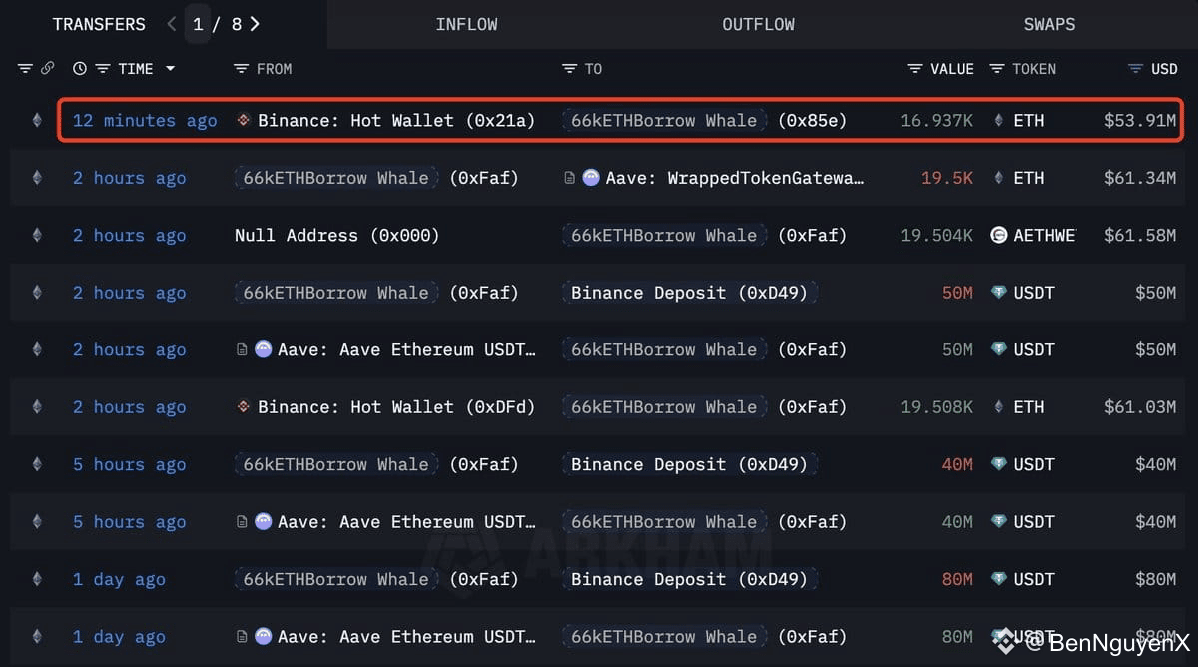Click the clock icon beside TIME

click(80, 69)
